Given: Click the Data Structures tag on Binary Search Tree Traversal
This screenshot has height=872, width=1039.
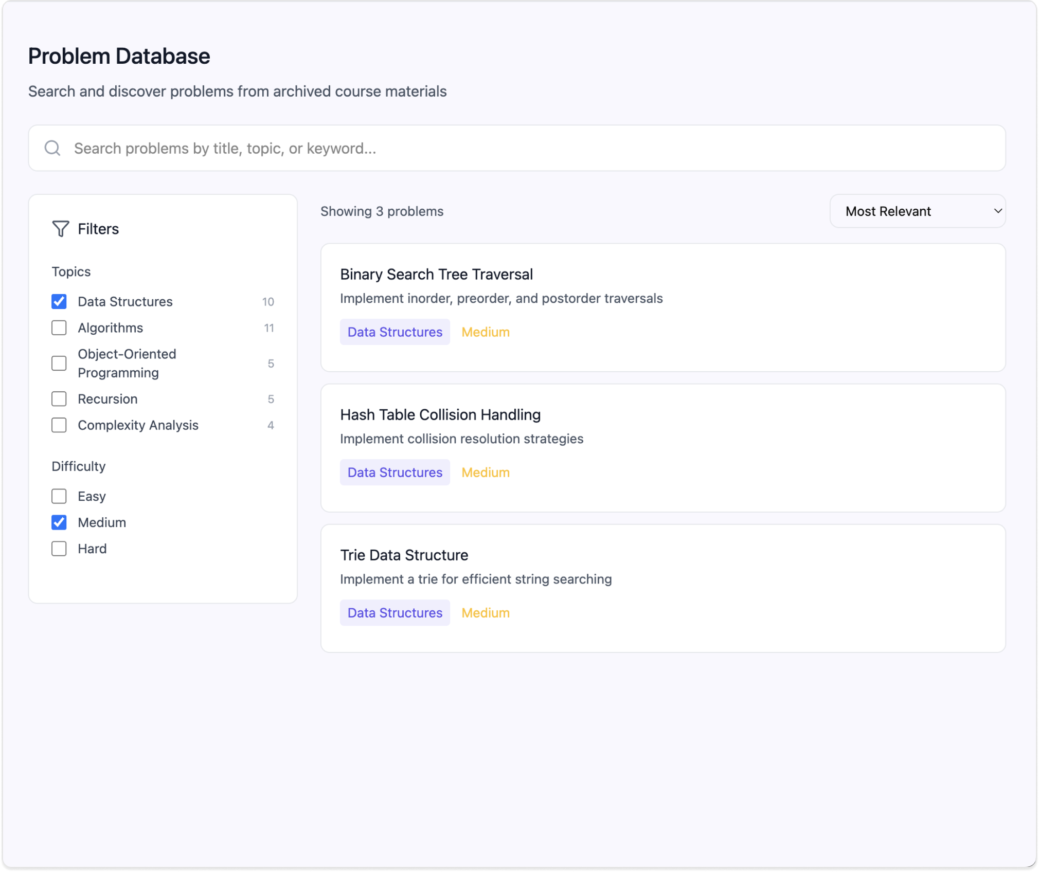Looking at the screenshot, I should [395, 332].
